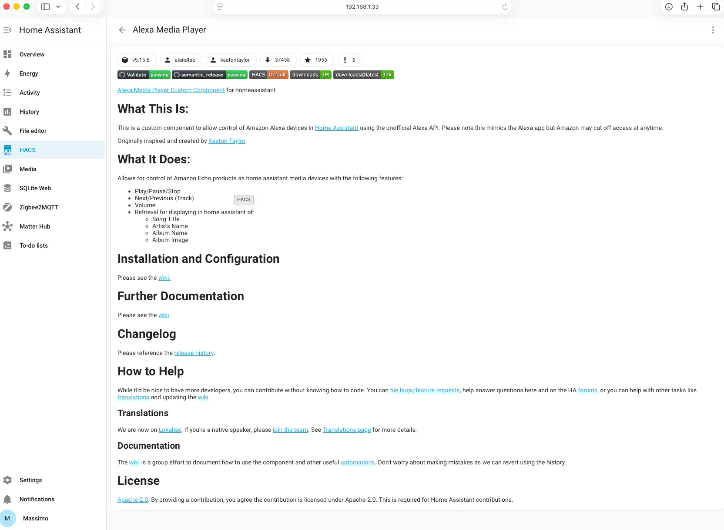Open the Alexa Media Player Custom Component link
The image size is (724, 530).
click(171, 90)
